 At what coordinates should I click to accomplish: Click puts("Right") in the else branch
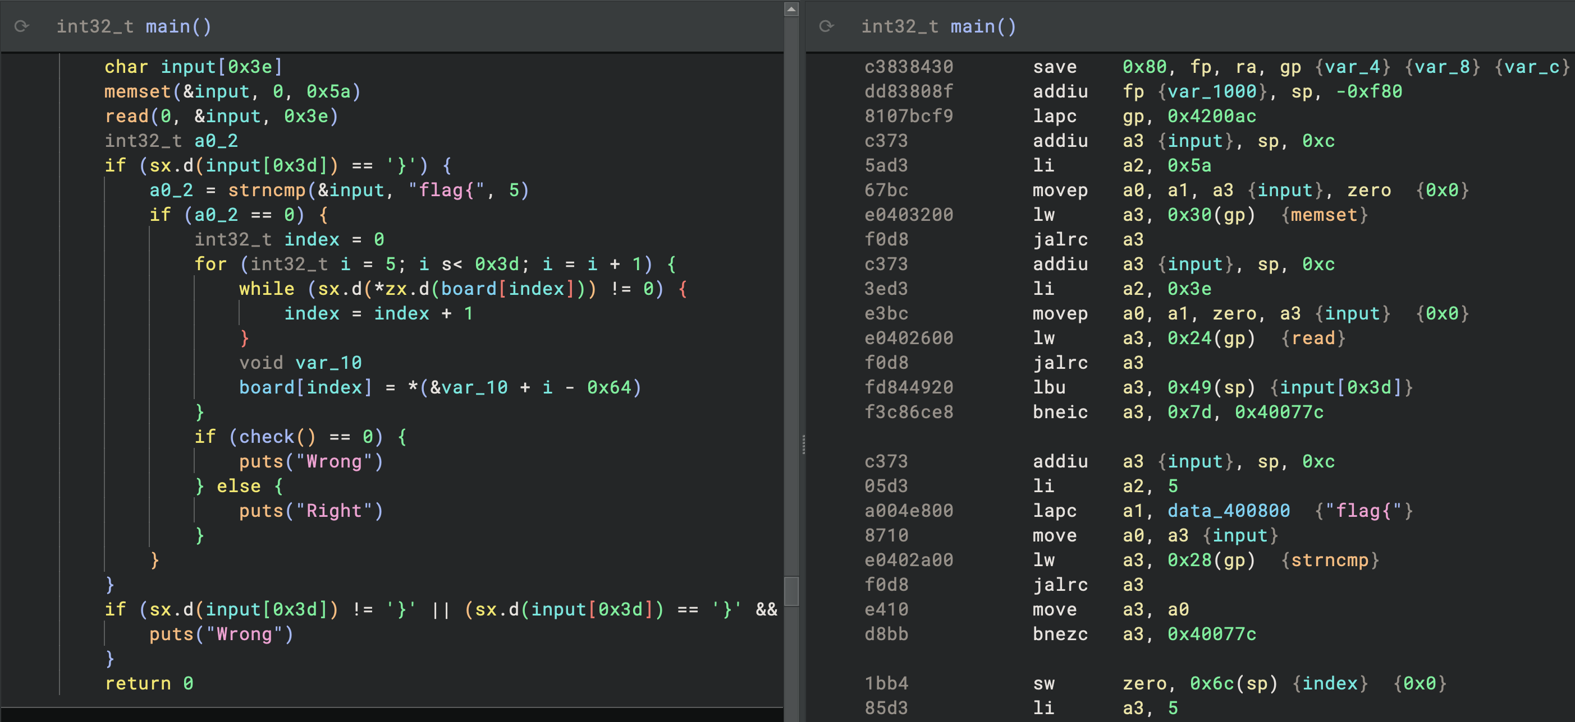[310, 511]
